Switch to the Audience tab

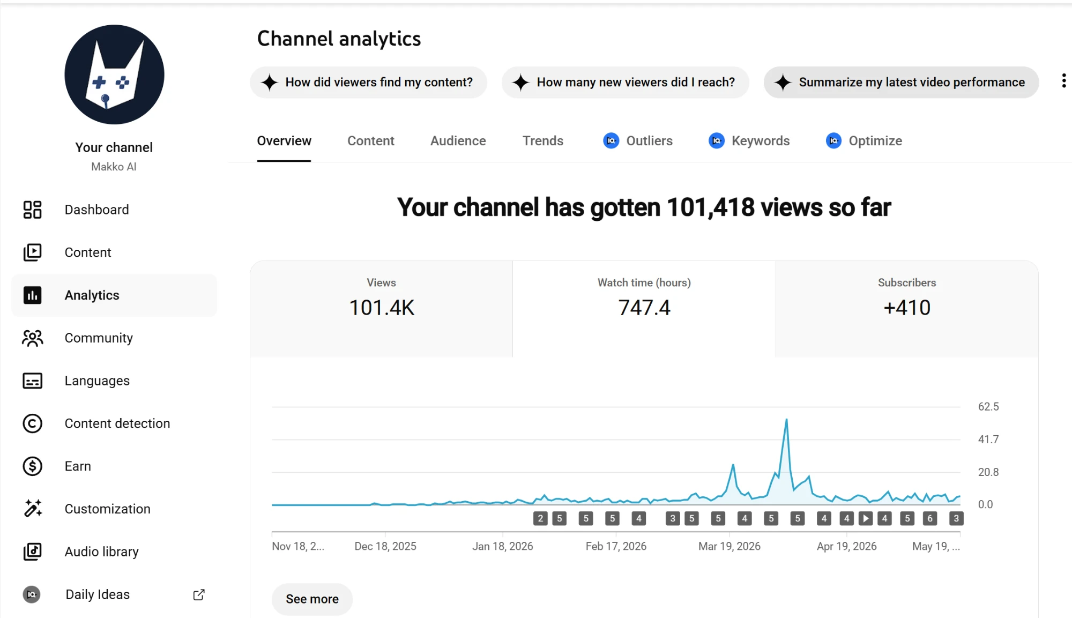click(x=458, y=141)
